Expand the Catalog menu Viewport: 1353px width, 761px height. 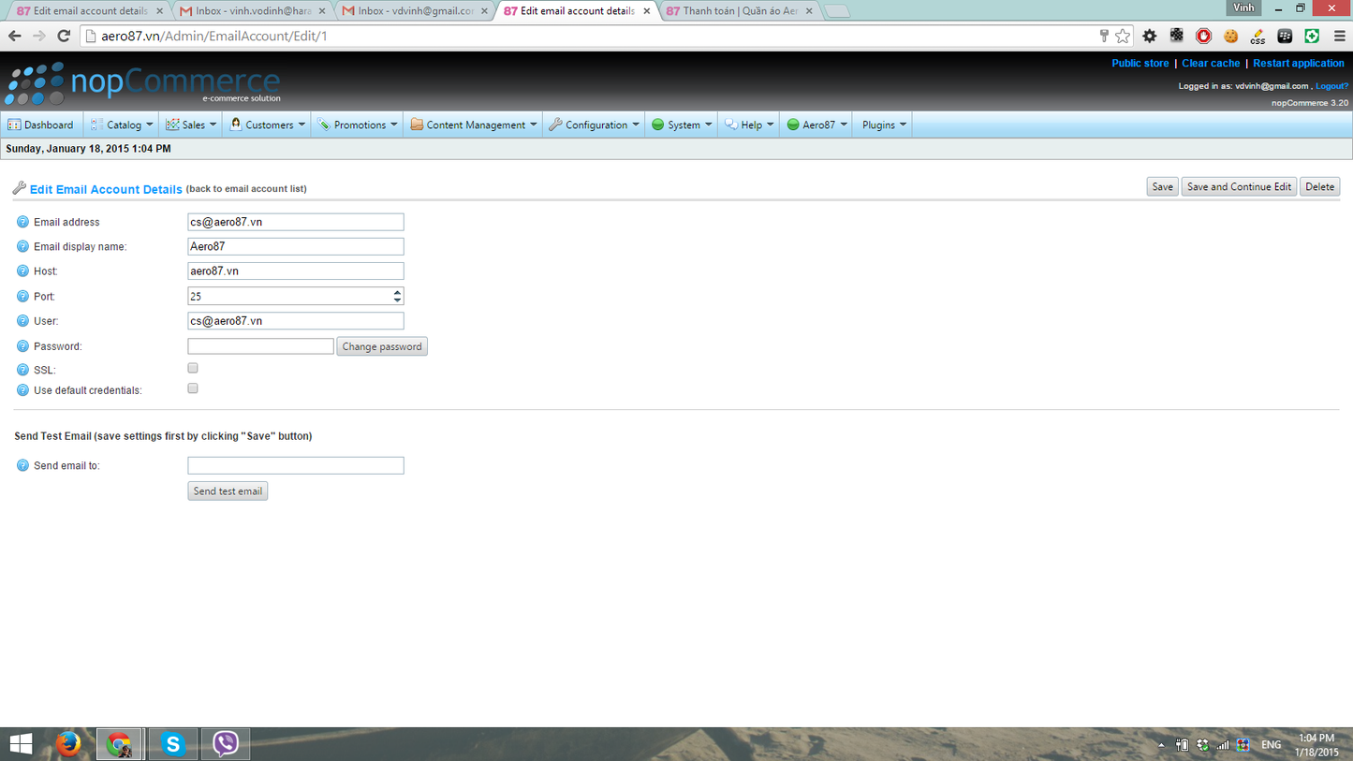(x=121, y=124)
